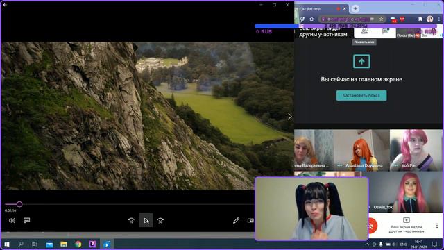Viewport: 444px width, 250px height.
Task: Click Yofi Pie's video tile
Action: (416, 150)
